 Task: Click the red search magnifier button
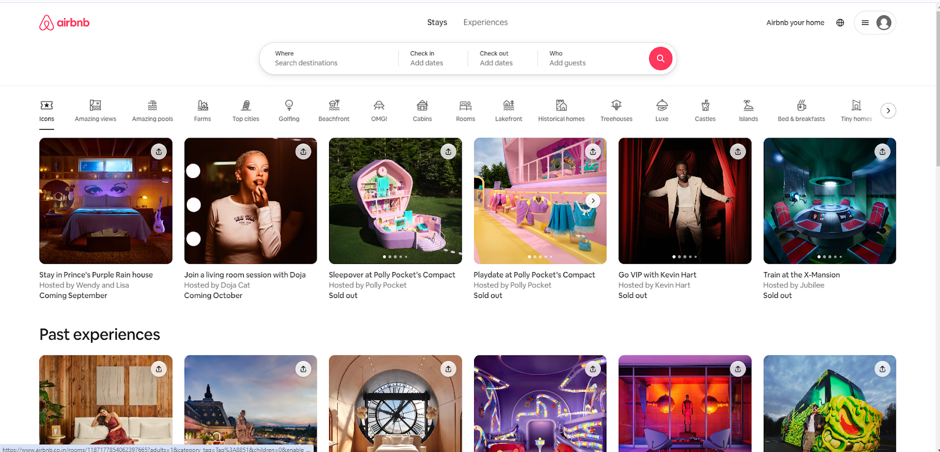coord(660,58)
